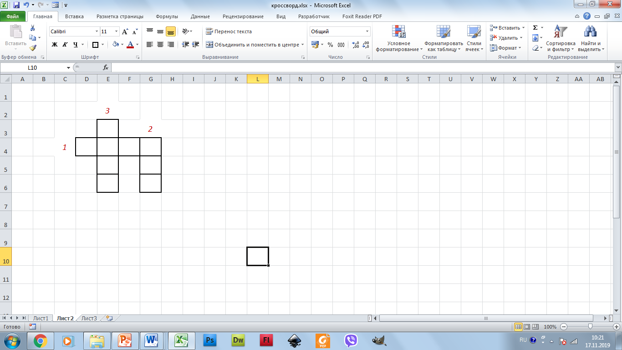Screen dimensions: 622x350
Task: Open Chrome from the Windows taskbar
Action: (40, 340)
